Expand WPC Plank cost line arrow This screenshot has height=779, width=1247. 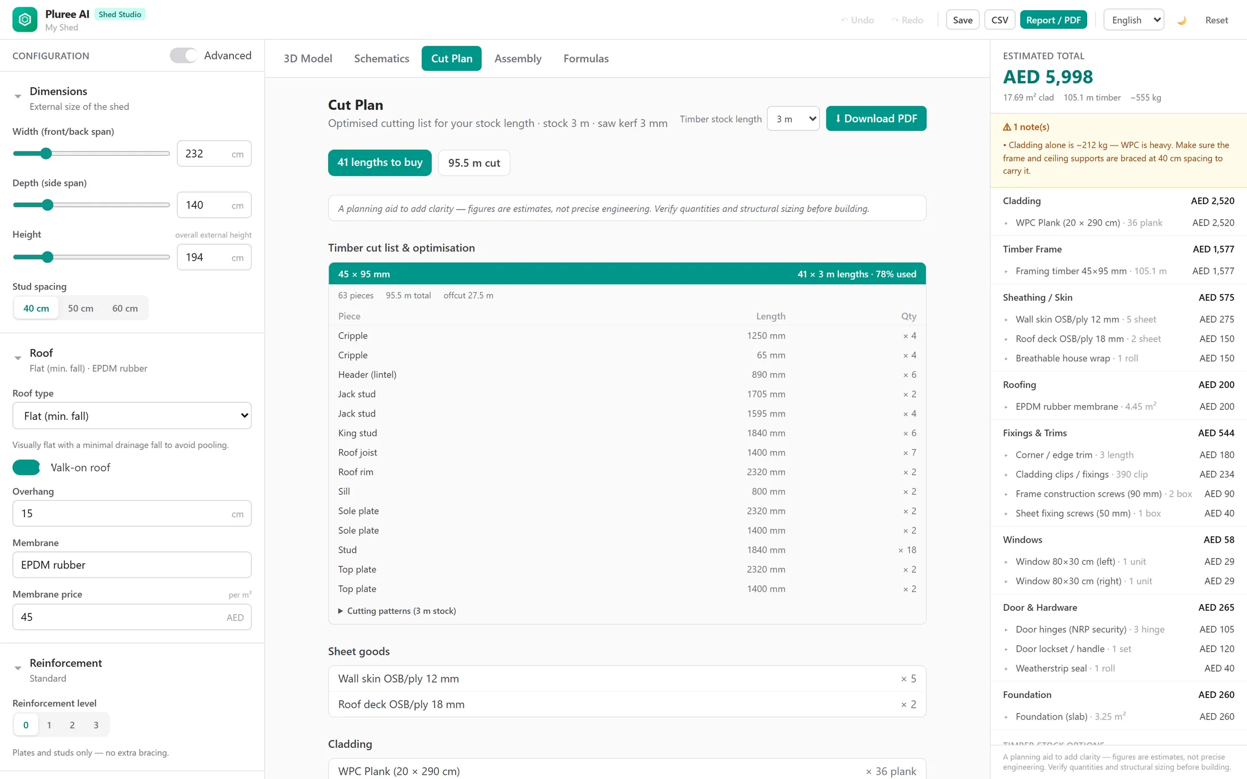tap(1007, 223)
